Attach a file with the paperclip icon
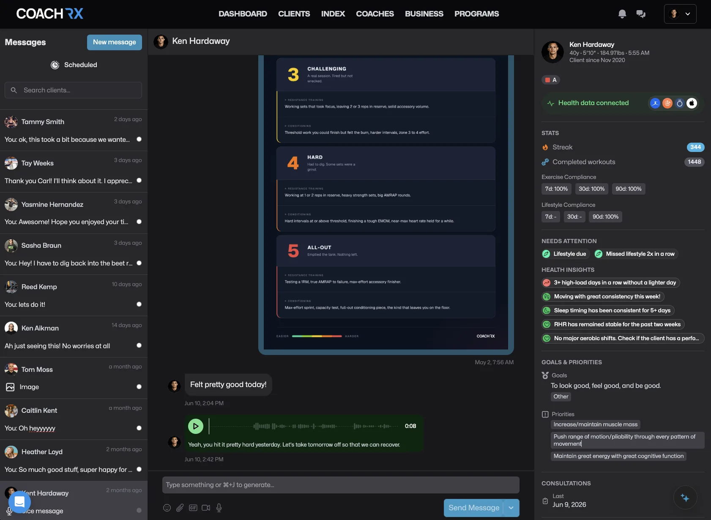 [180, 508]
